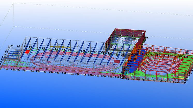This screenshot has height=108, width=193.
Task: Click grid label 1/9 on the near edge
Action: (166, 81)
